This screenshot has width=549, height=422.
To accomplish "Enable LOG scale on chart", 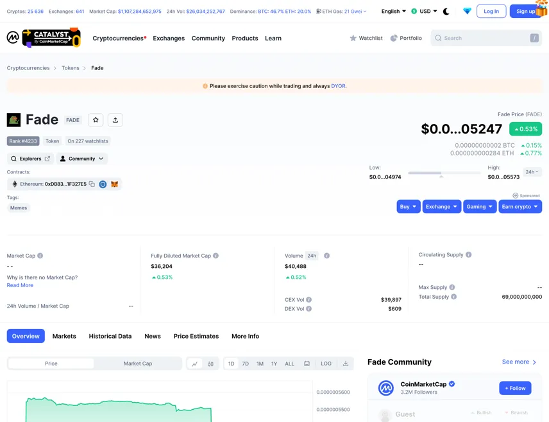I will pos(326,364).
